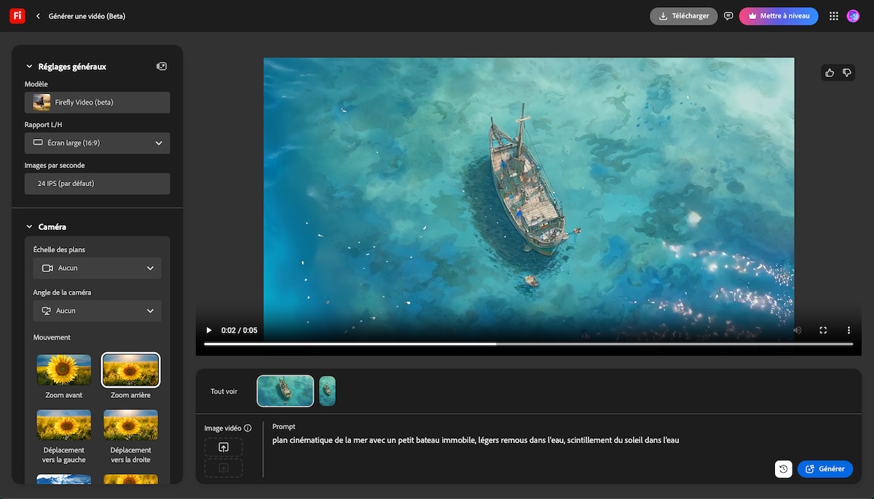Image resolution: width=874 pixels, height=499 pixels.
Task: Open prompt history icon beside Générer
Action: click(x=783, y=469)
